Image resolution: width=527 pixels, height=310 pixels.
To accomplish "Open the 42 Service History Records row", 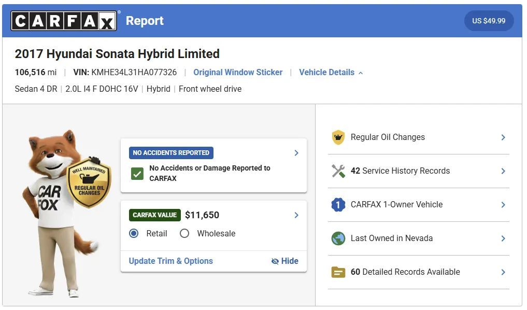I will point(419,171).
